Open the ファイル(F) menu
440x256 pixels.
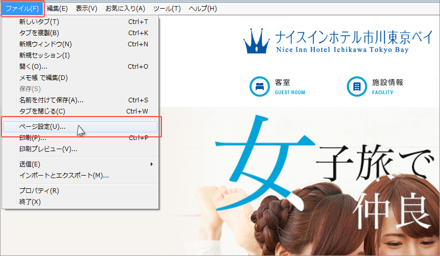click(22, 9)
